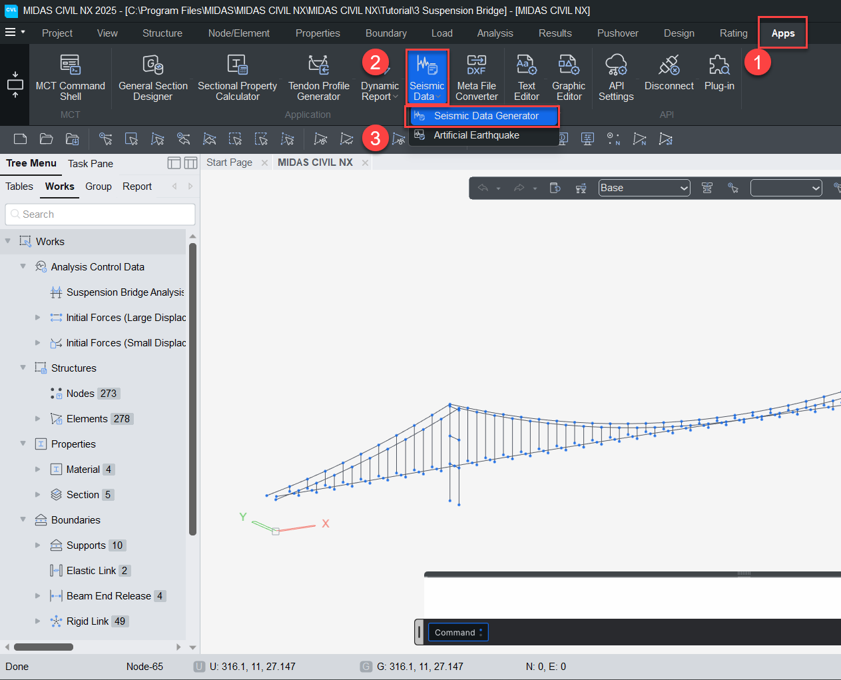Expand Initial Forces (Large Displac node

(38, 318)
